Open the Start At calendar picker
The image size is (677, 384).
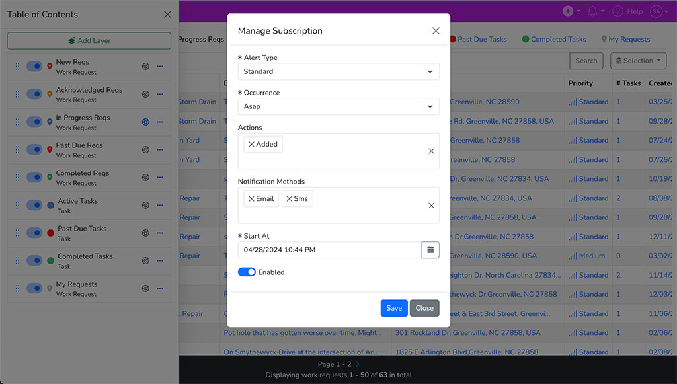[x=430, y=250]
